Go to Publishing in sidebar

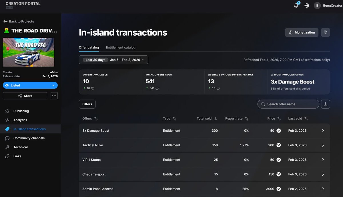pyautogui.click(x=21, y=111)
